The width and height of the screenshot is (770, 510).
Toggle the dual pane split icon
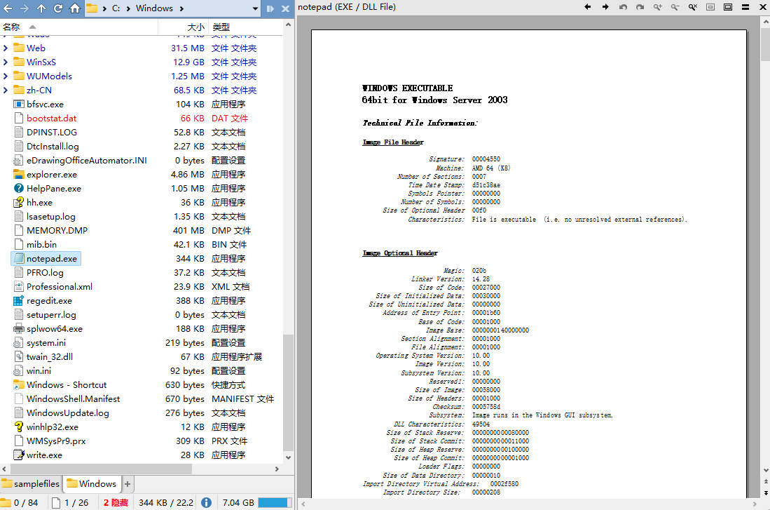(270, 8)
